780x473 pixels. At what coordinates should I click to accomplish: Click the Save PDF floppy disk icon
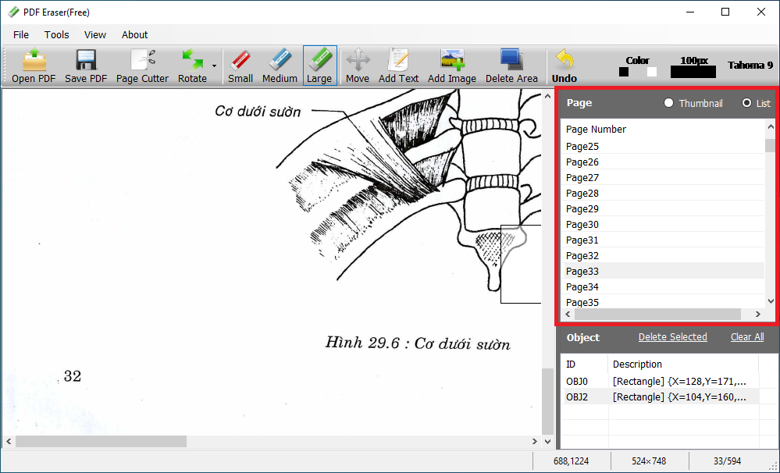click(86, 61)
